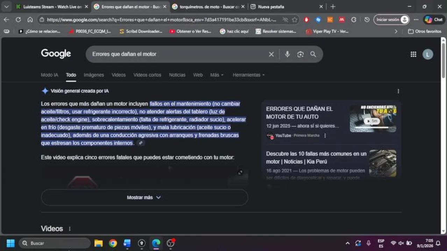Open the Obtener o Ver Res... bookmark
Screen dimensions: 447x251
191,31
